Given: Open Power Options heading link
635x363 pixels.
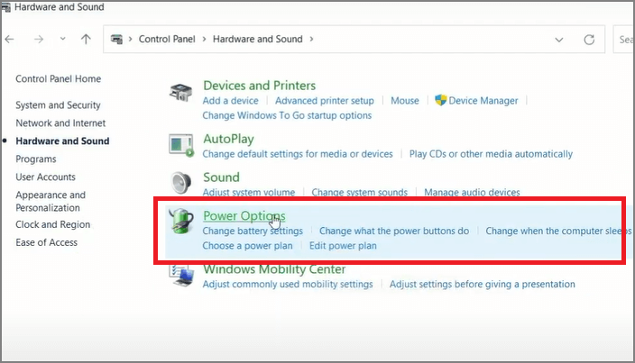Looking at the screenshot, I should pyautogui.click(x=244, y=216).
